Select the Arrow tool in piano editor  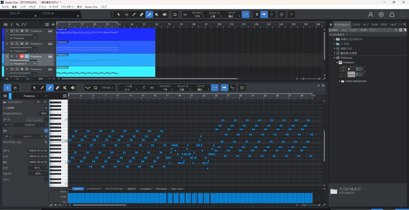click(x=34, y=88)
